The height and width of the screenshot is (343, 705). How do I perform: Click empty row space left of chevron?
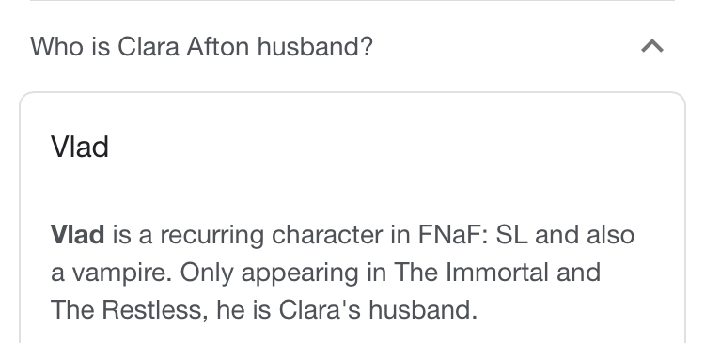pyautogui.click(x=504, y=46)
